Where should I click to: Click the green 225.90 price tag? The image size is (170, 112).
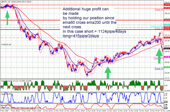167,67
